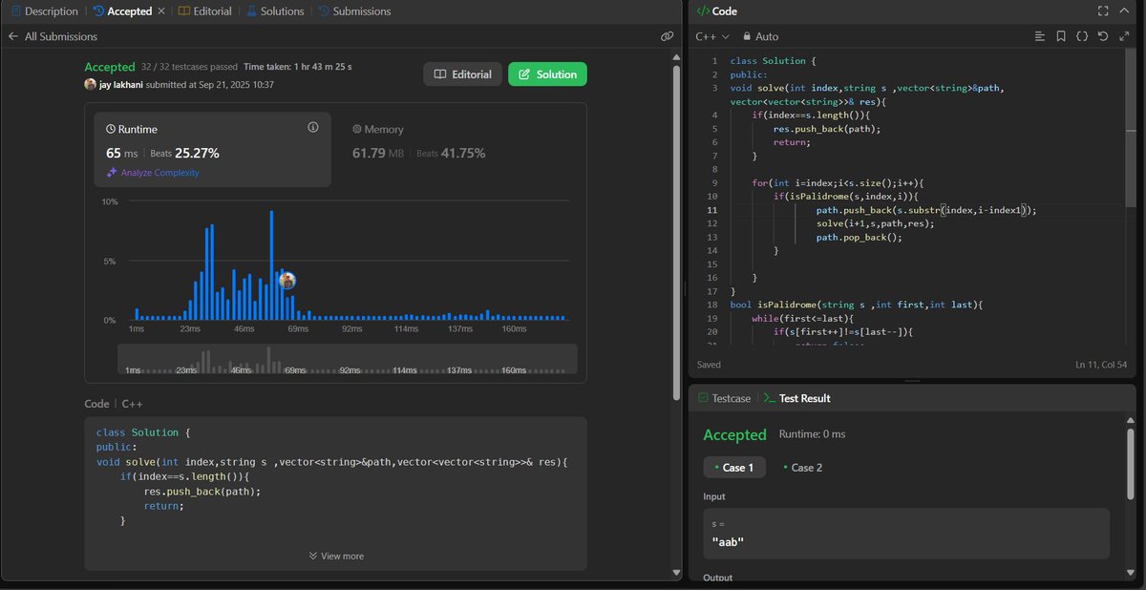1146x590 pixels.
Task: Click the mini histogram range slider
Action: pos(348,359)
